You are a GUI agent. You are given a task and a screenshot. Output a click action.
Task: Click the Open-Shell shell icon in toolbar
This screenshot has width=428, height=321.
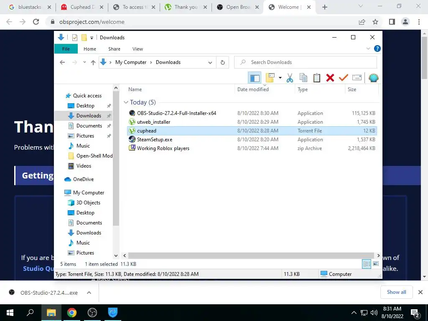[x=373, y=78]
